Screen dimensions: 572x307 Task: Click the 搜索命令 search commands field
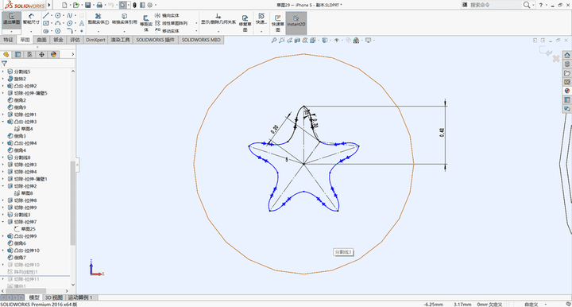click(496, 5)
